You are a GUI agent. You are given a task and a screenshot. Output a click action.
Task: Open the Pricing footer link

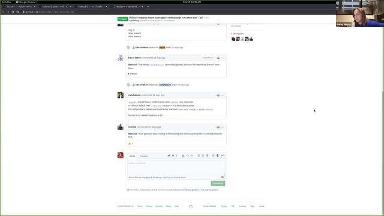(224, 206)
